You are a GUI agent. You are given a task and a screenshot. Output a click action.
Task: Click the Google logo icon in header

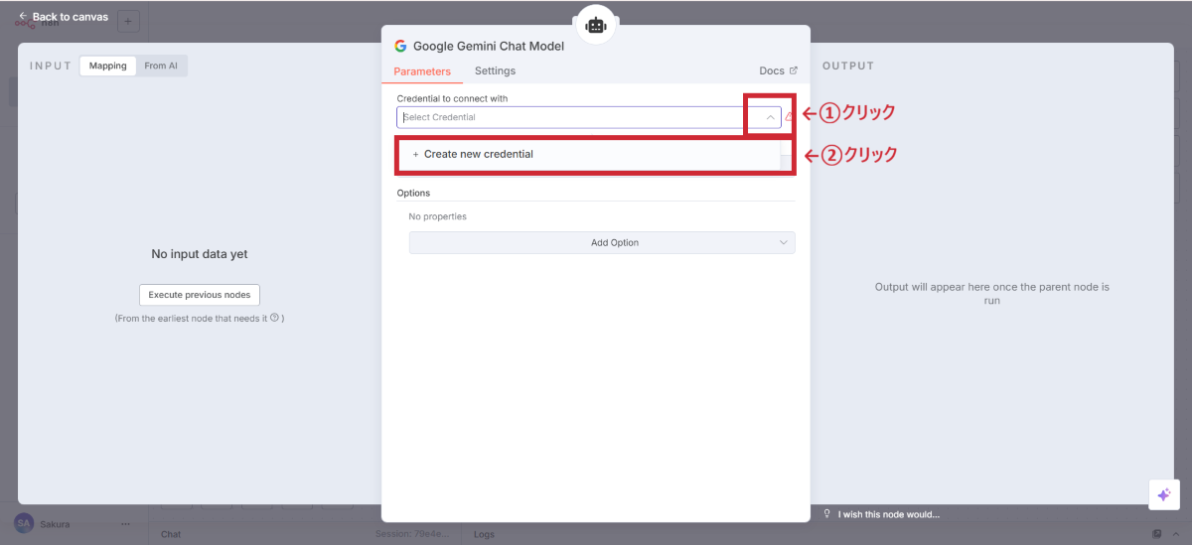(400, 46)
